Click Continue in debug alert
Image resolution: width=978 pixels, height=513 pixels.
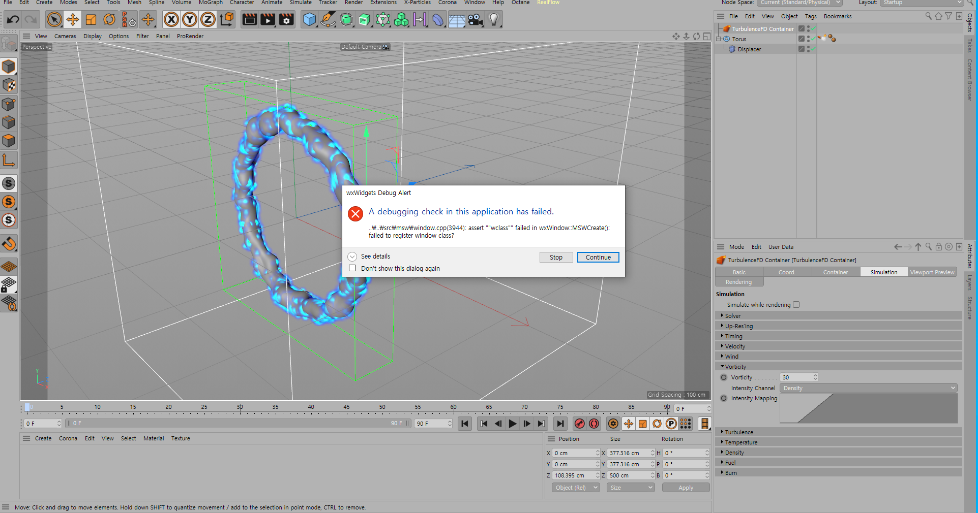pyautogui.click(x=598, y=258)
